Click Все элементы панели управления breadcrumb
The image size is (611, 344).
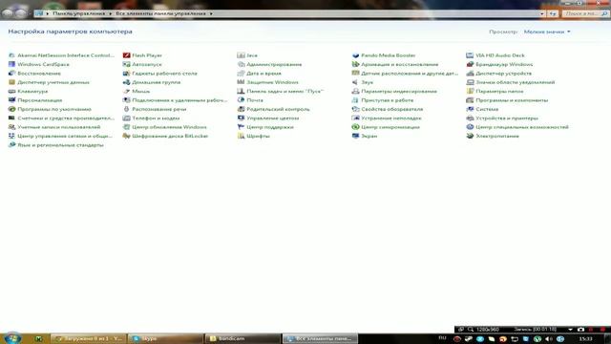coord(161,13)
